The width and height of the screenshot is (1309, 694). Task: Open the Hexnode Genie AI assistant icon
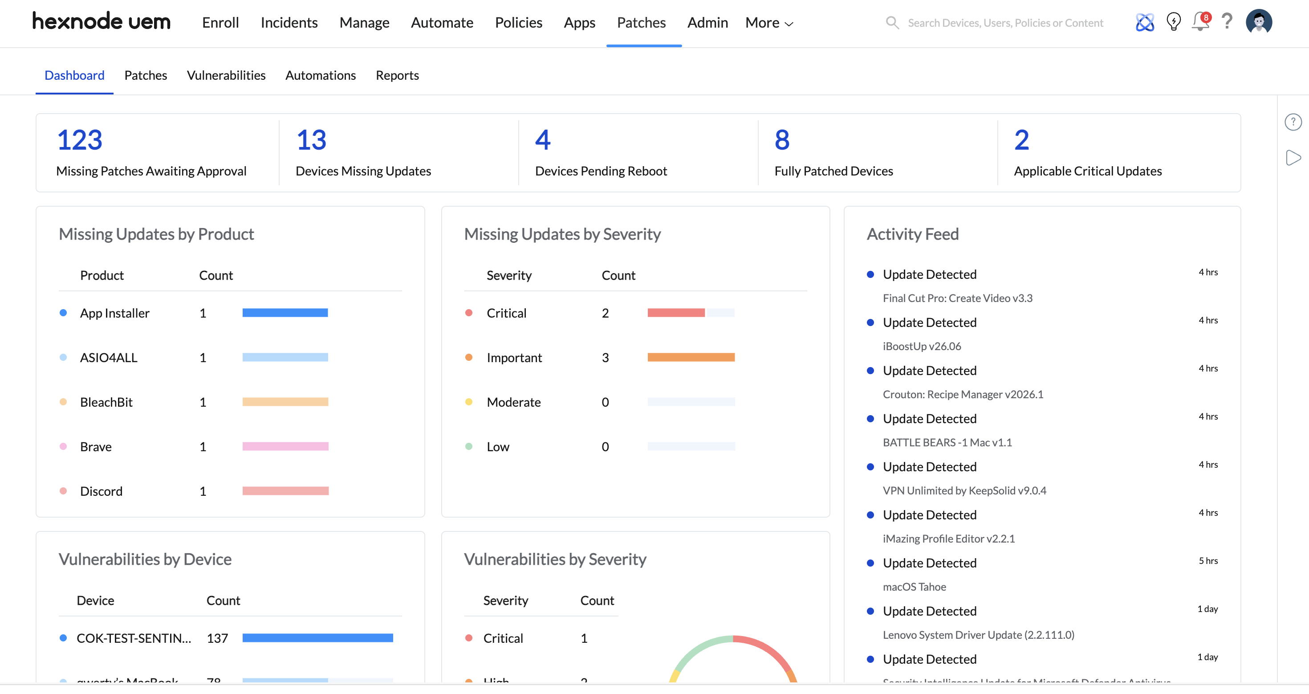click(1145, 22)
